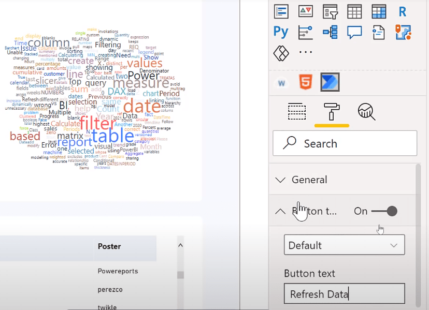Image resolution: width=429 pixels, height=310 pixels.
Task: Open the Format paint roller tab
Action: click(x=332, y=112)
